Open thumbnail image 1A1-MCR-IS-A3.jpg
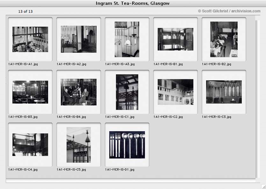Viewport: 266px width, 189px height. tap(127, 39)
